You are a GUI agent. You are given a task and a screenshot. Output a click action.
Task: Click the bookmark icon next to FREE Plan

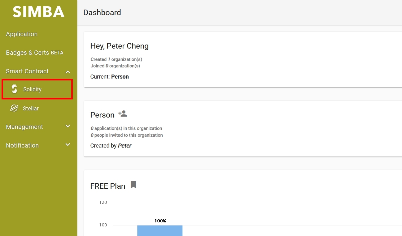coord(133,185)
